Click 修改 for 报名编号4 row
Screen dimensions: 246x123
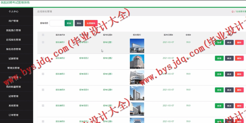[229, 90]
